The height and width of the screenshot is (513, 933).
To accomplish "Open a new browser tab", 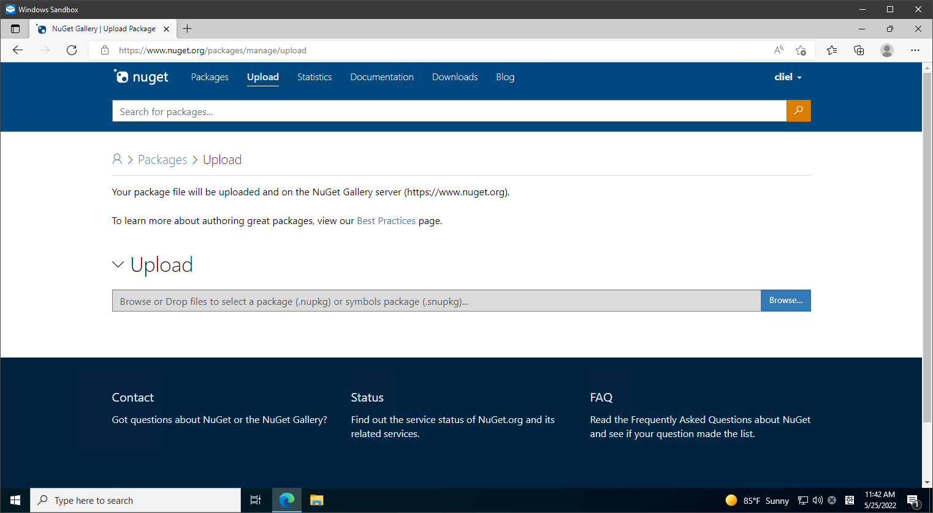I will (187, 29).
